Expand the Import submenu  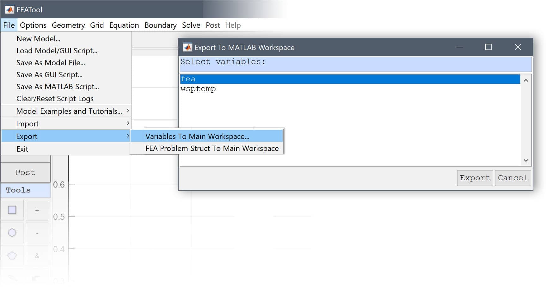coord(66,124)
